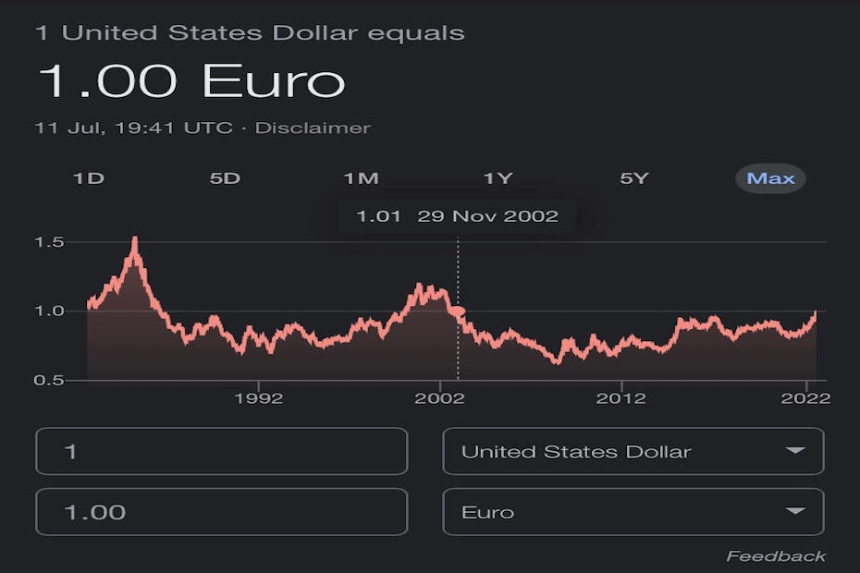Image resolution: width=860 pixels, height=573 pixels.
Task: Expand the euro dropdown chevron
Action: tap(797, 511)
